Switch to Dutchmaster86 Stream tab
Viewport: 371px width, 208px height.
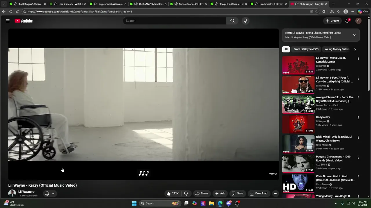pos(269,4)
